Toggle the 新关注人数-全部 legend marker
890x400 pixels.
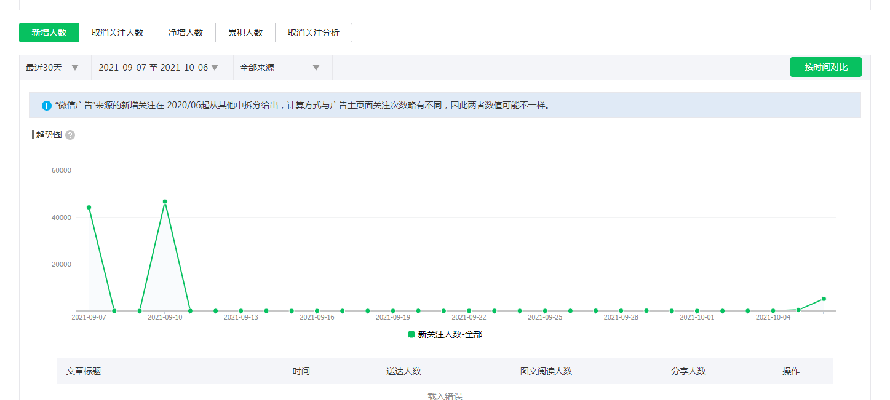(411, 334)
